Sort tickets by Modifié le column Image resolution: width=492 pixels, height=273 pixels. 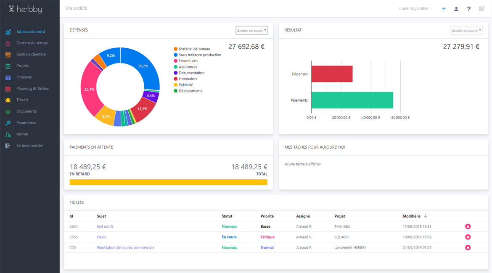(411, 216)
